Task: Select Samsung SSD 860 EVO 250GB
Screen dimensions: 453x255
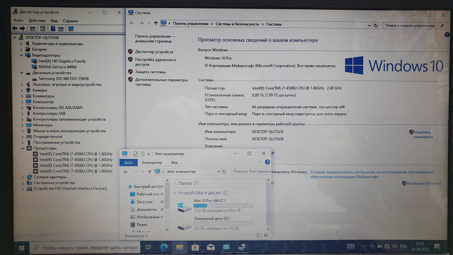Action: [63, 78]
